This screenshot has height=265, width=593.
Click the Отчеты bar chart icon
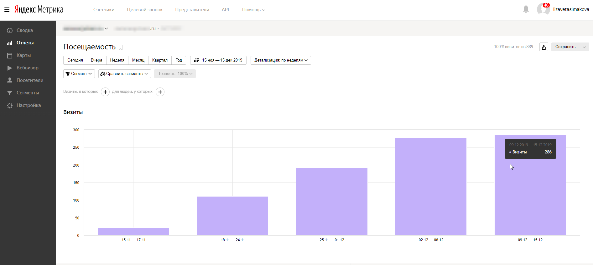[x=10, y=43]
